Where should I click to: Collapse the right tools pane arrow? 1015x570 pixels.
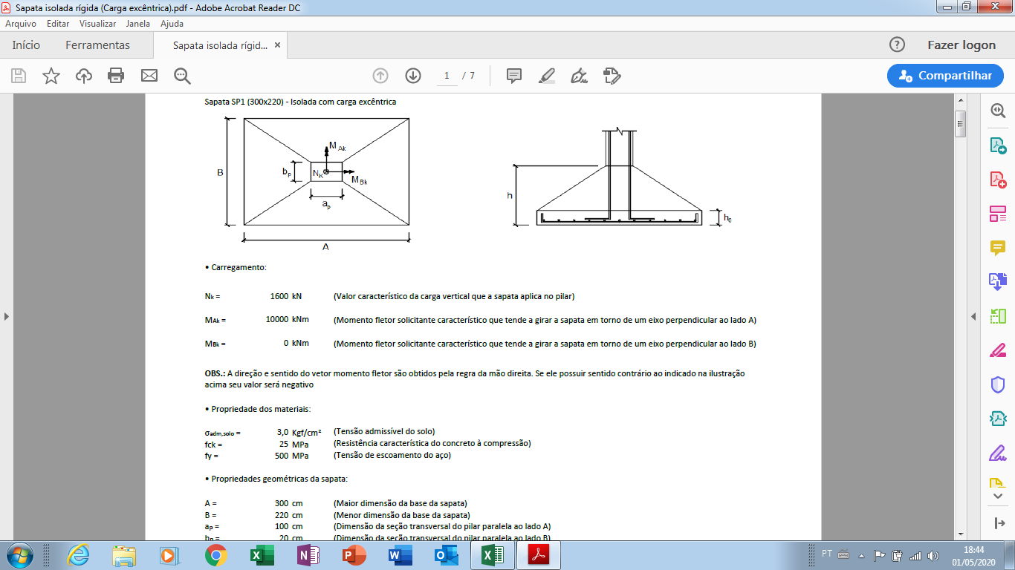(973, 317)
